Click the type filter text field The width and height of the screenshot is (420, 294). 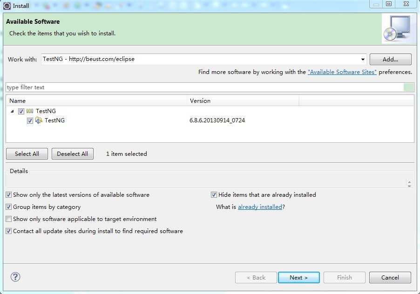pyautogui.click(x=204, y=87)
